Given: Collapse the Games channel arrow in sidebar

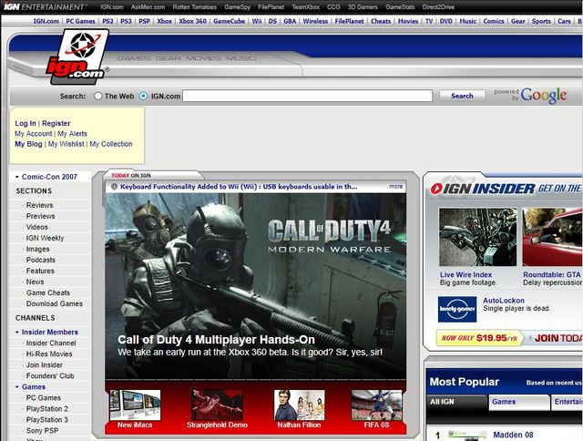Looking at the screenshot, I should click(16, 387).
